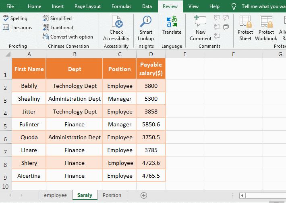The width and height of the screenshot is (286, 203).
Task: Select cell with salary 5850.6
Action: (x=151, y=124)
